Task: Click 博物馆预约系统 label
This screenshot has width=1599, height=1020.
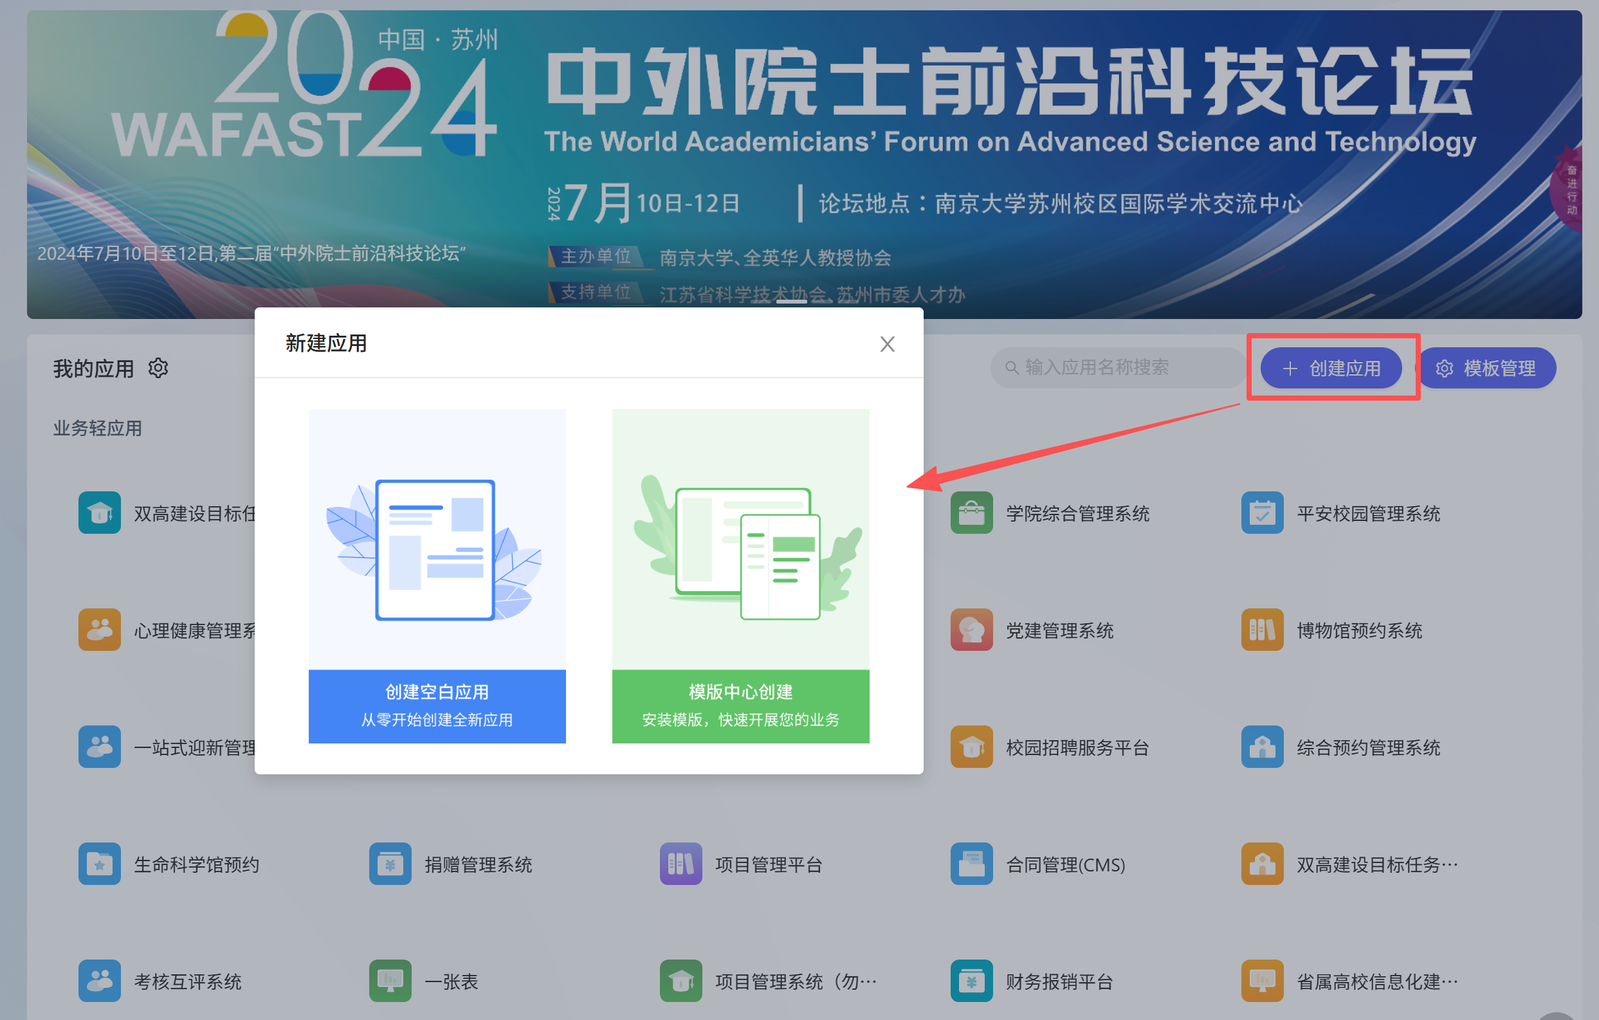Action: point(1359,630)
